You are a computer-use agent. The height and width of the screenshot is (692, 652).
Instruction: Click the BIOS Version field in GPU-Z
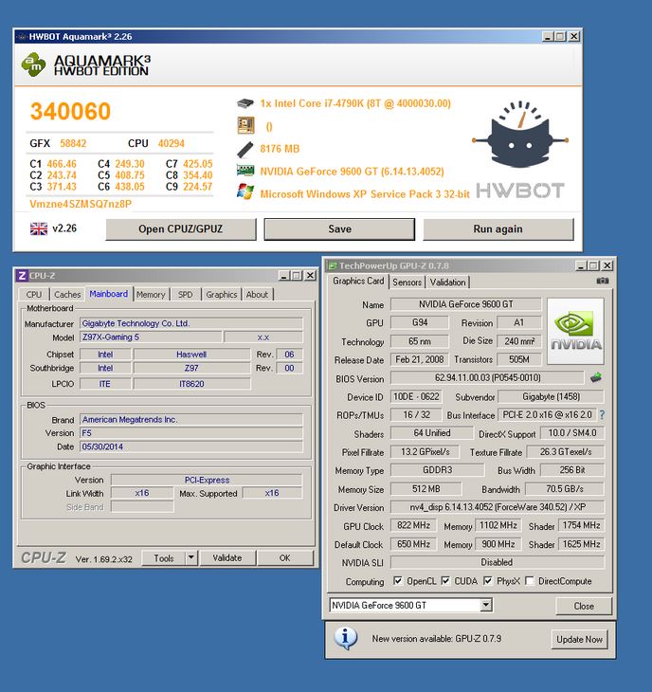(x=487, y=378)
